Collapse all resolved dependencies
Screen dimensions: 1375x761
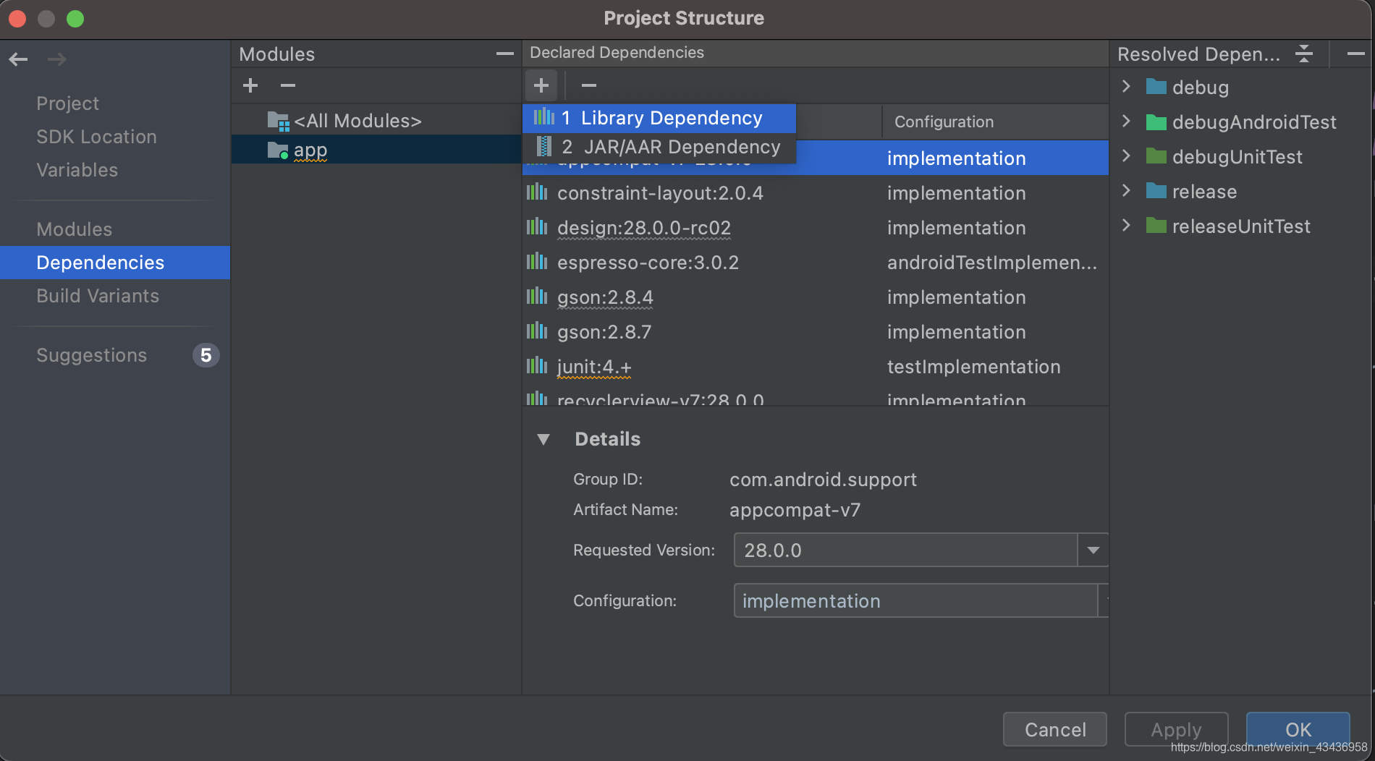[1304, 54]
